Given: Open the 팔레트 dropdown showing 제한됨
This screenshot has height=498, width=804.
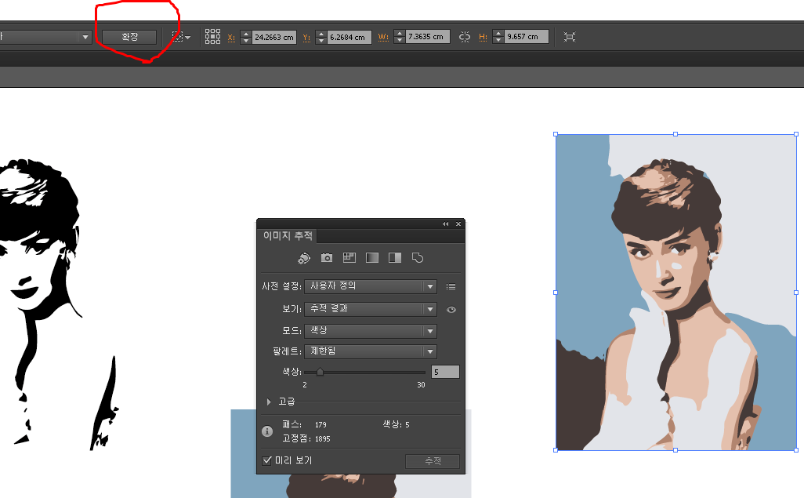Looking at the screenshot, I should click(370, 351).
